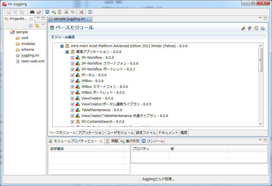
Task: Click the blue information toolbar icon
Action: [x=90, y=12]
